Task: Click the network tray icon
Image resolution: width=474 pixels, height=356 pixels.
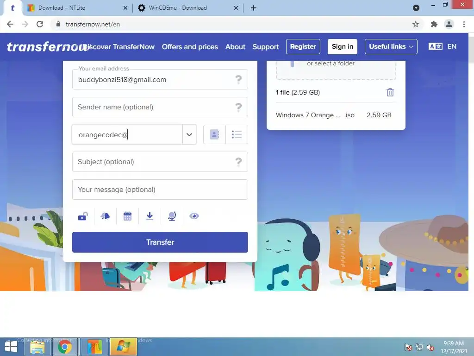Action: tap(419, 347)
